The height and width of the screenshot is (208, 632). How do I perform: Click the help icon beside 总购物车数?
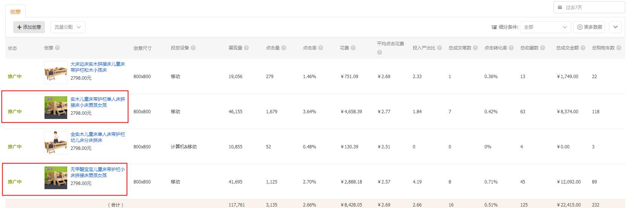coord(619,48)
